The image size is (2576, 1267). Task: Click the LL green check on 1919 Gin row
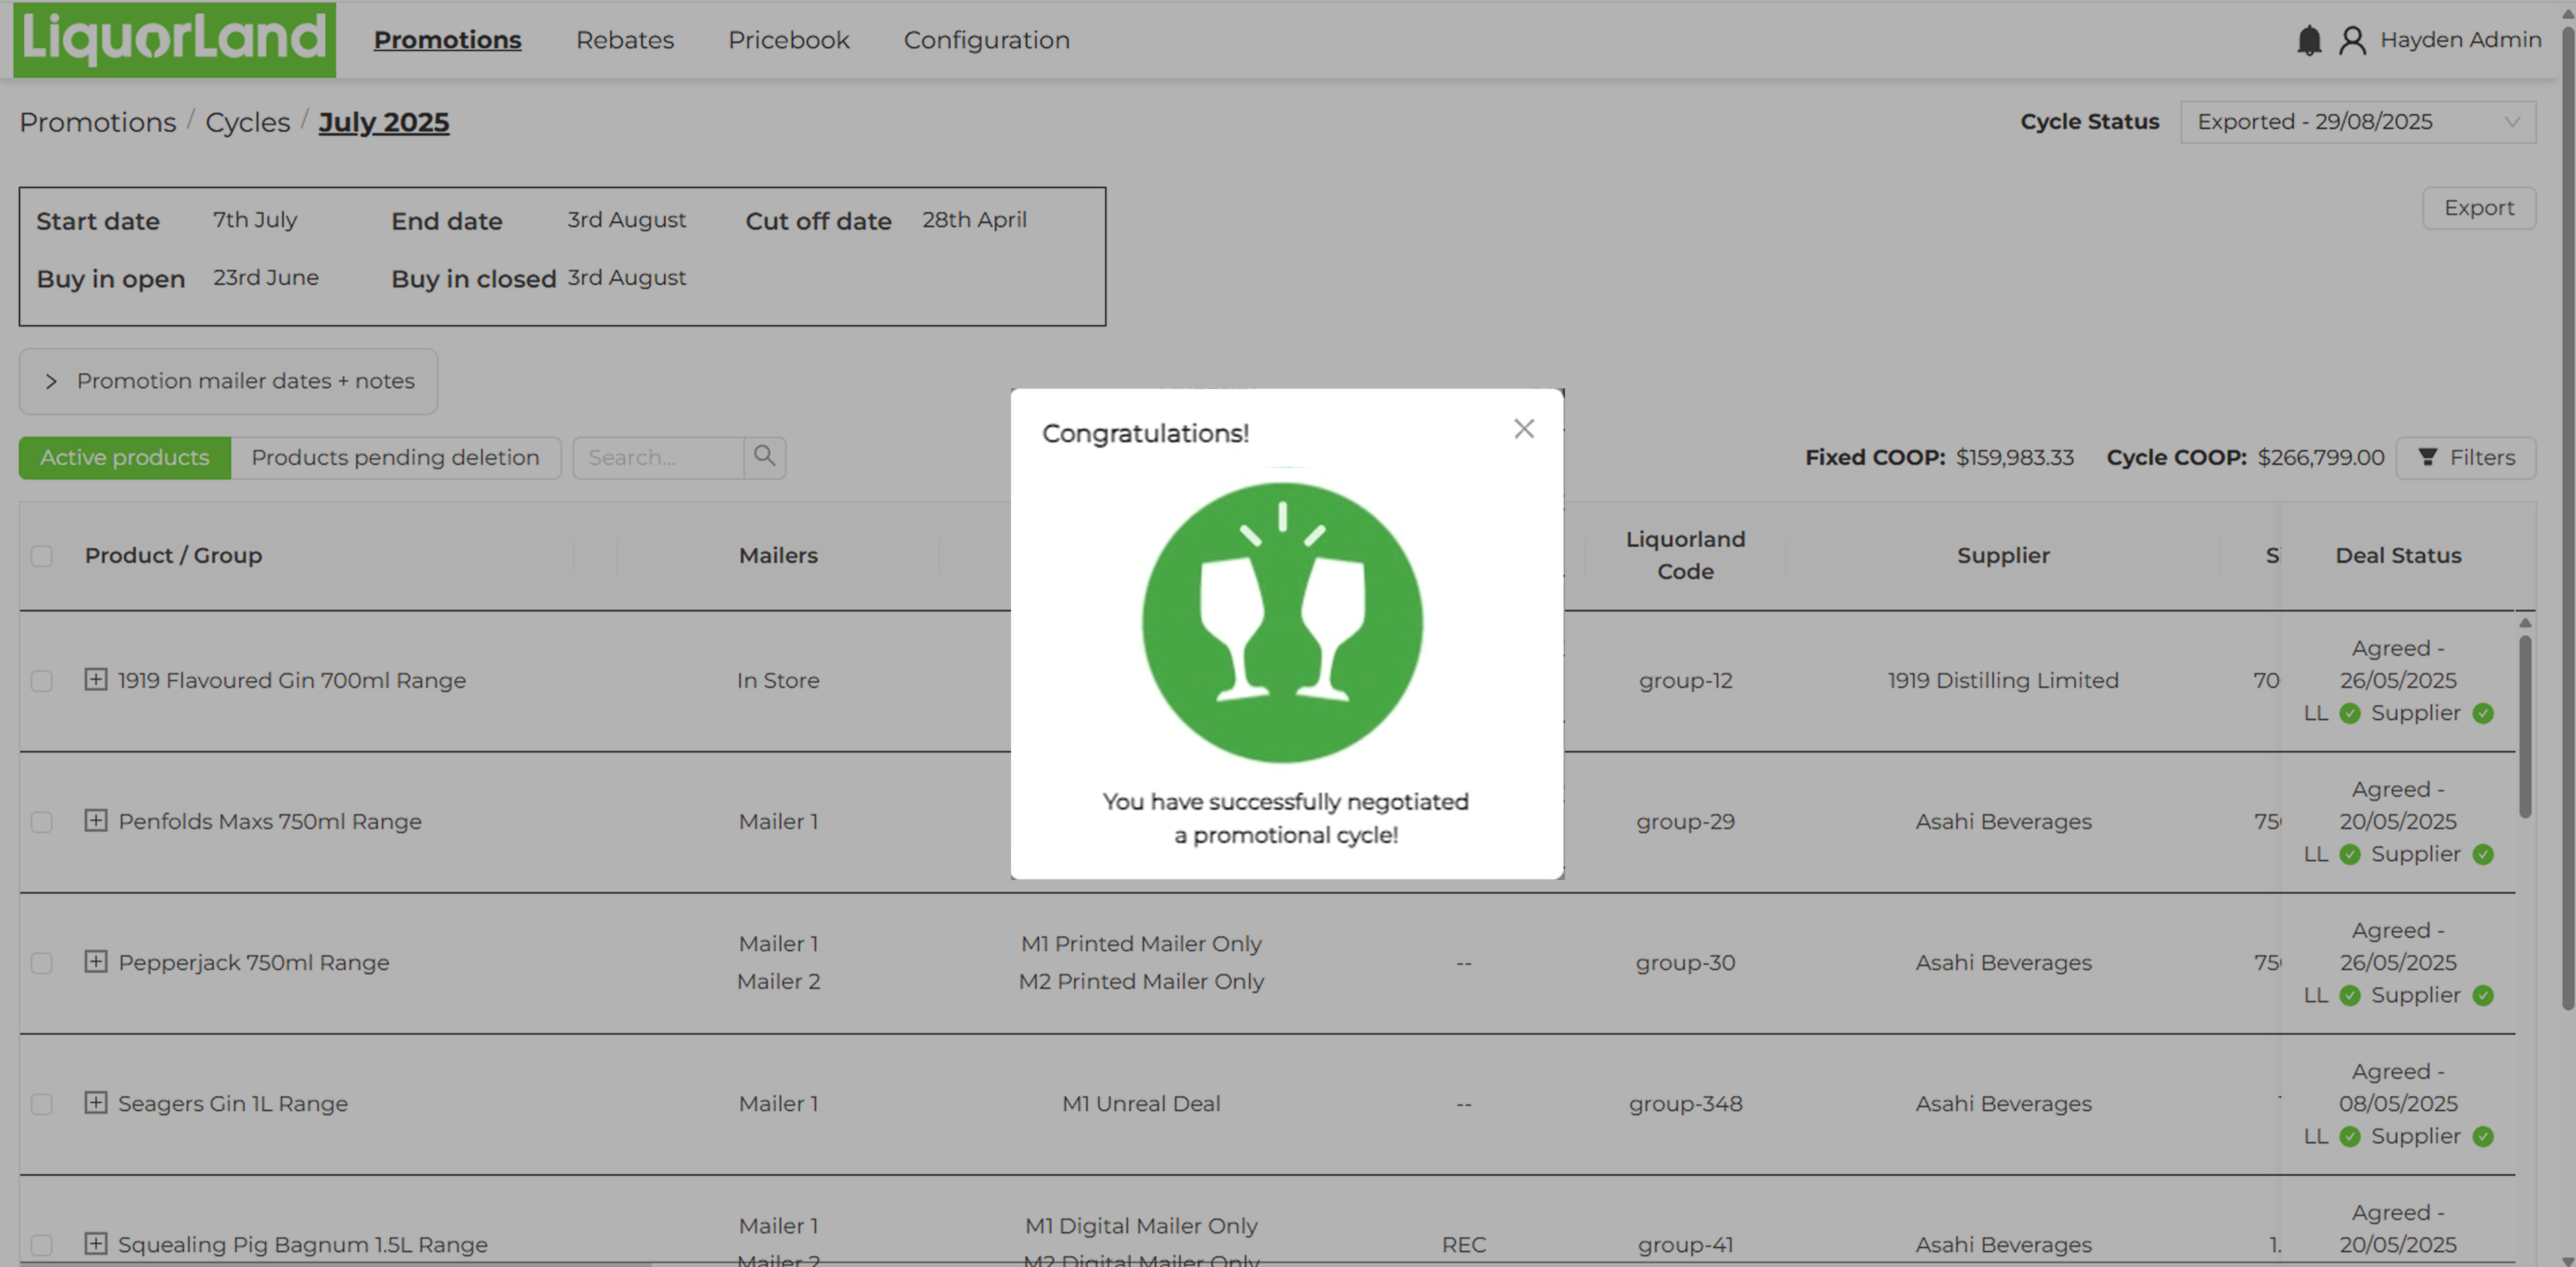[2350, 713]
